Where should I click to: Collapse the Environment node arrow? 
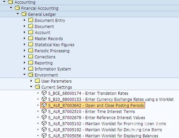coord(24,75)
